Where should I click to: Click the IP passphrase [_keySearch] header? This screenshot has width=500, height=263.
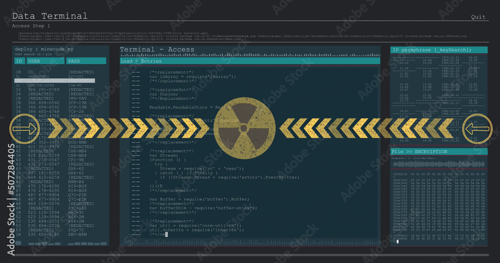[x=439, y=50]
